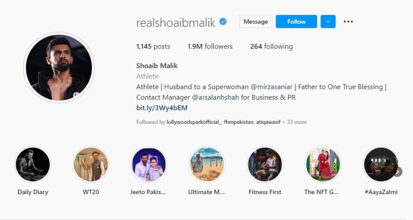Open the WT20 story highlight
The height and width of the screenshot is (220, 413).
click(91, 164)
